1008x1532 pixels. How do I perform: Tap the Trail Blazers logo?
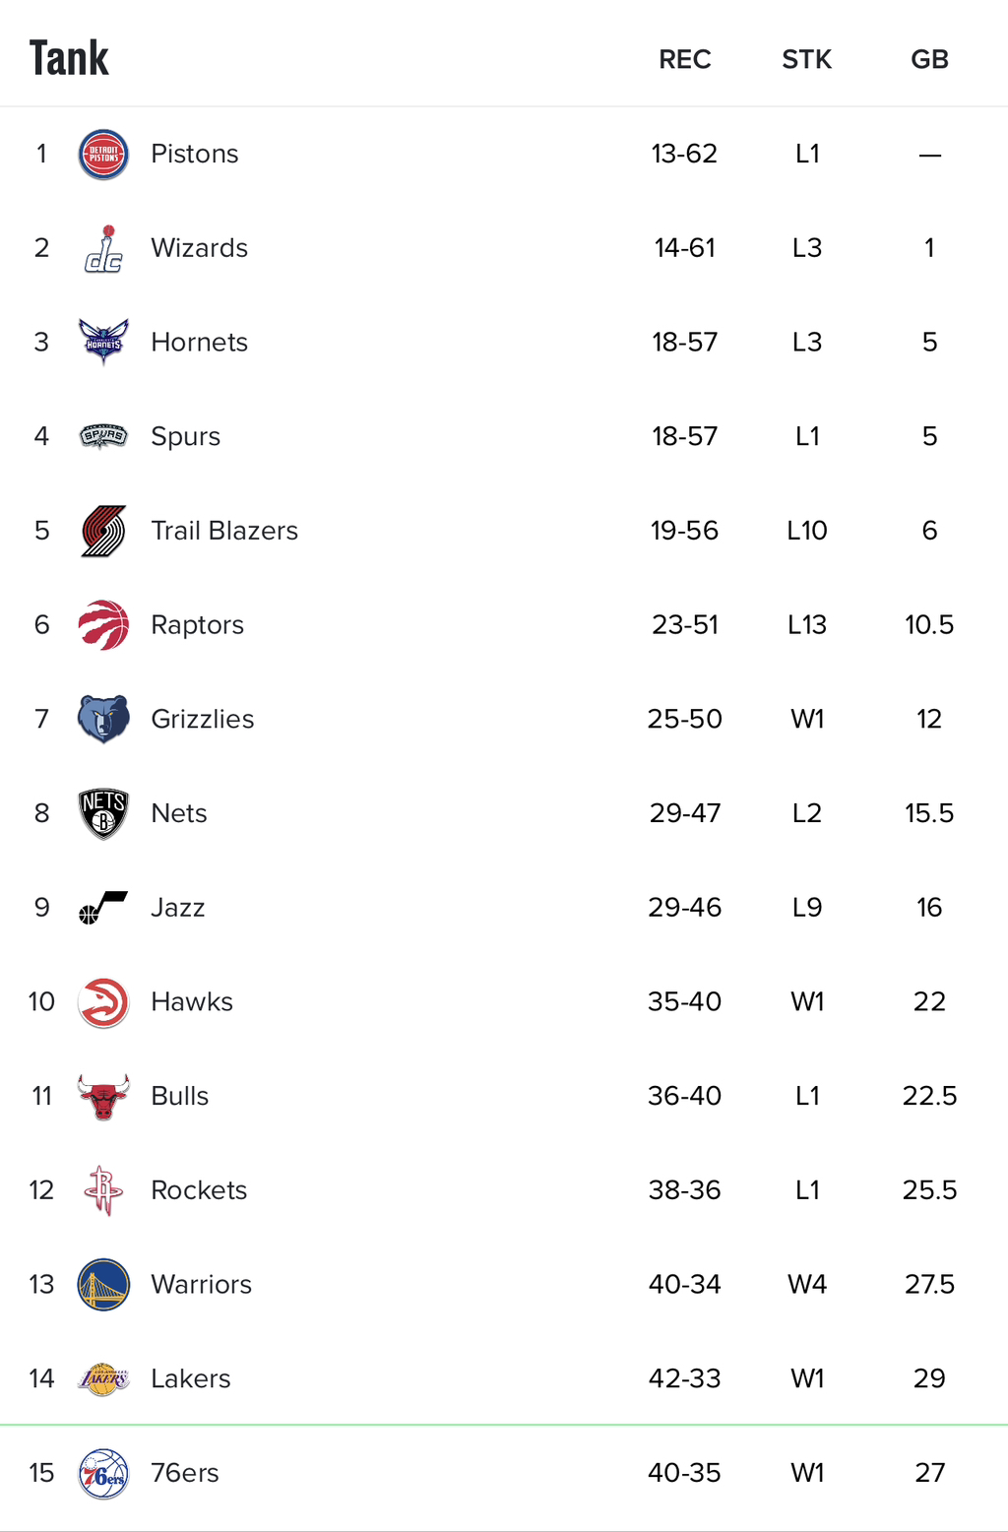click(x=103, y=532)
